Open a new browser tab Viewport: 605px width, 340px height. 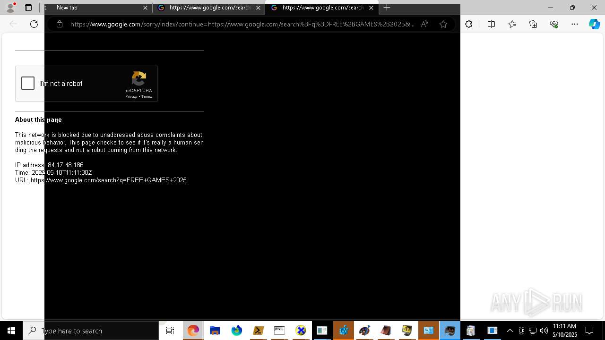(x=387, y=8)
